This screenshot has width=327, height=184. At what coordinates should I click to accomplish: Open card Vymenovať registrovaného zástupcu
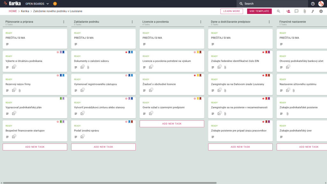(x=103, y=84)
